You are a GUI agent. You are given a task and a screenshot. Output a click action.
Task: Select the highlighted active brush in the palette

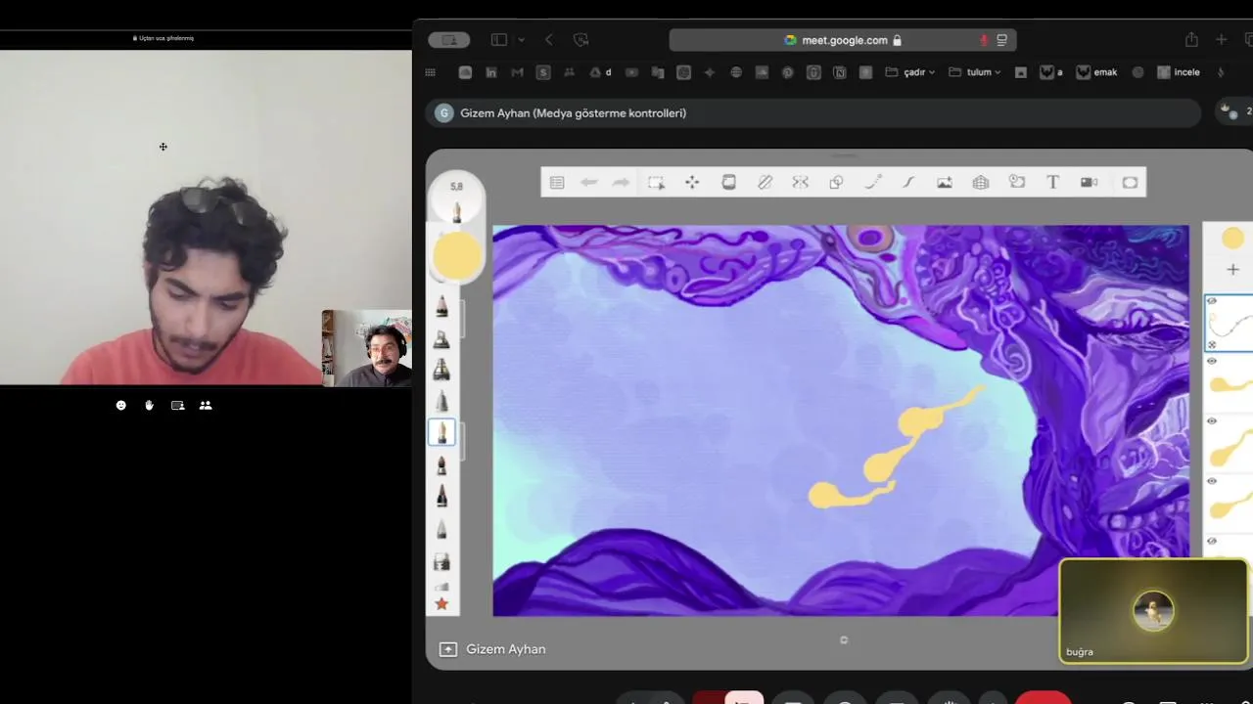click(x=441, y=432)
